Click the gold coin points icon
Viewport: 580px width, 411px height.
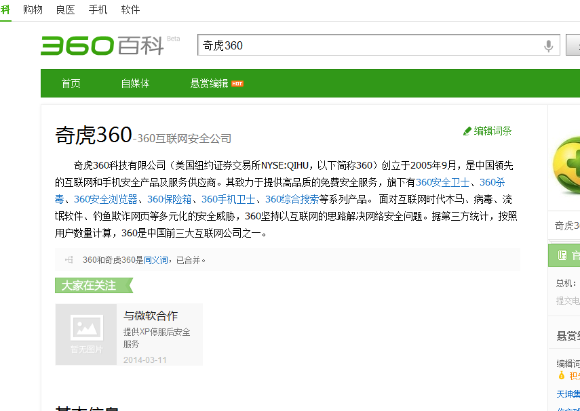pos(561,375)
